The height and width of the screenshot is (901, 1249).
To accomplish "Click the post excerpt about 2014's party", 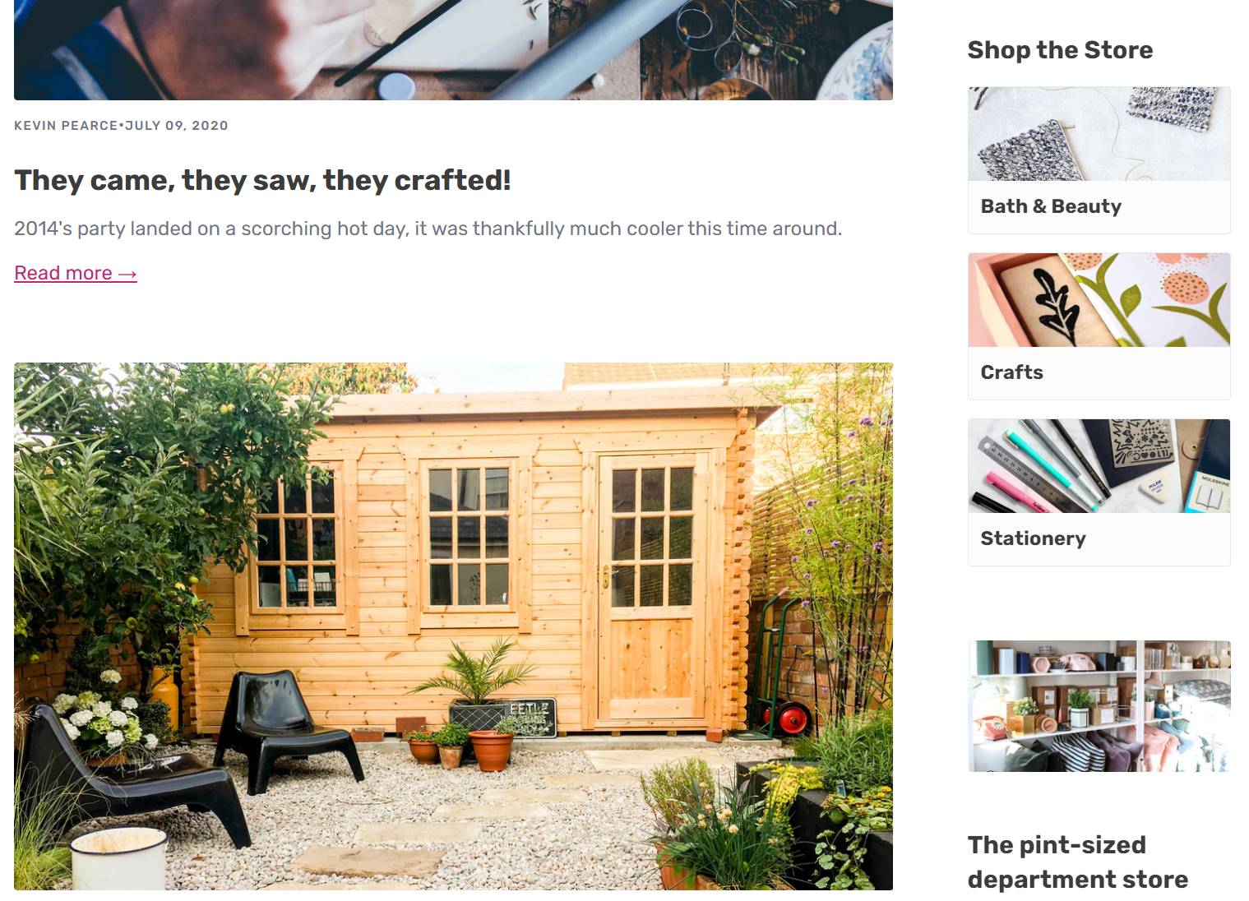I will 428,229.
